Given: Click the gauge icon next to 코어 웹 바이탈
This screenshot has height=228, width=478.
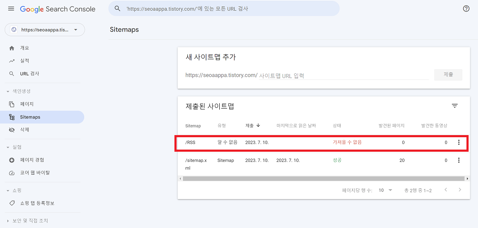Looking at the screenshot, I should 12,173.
